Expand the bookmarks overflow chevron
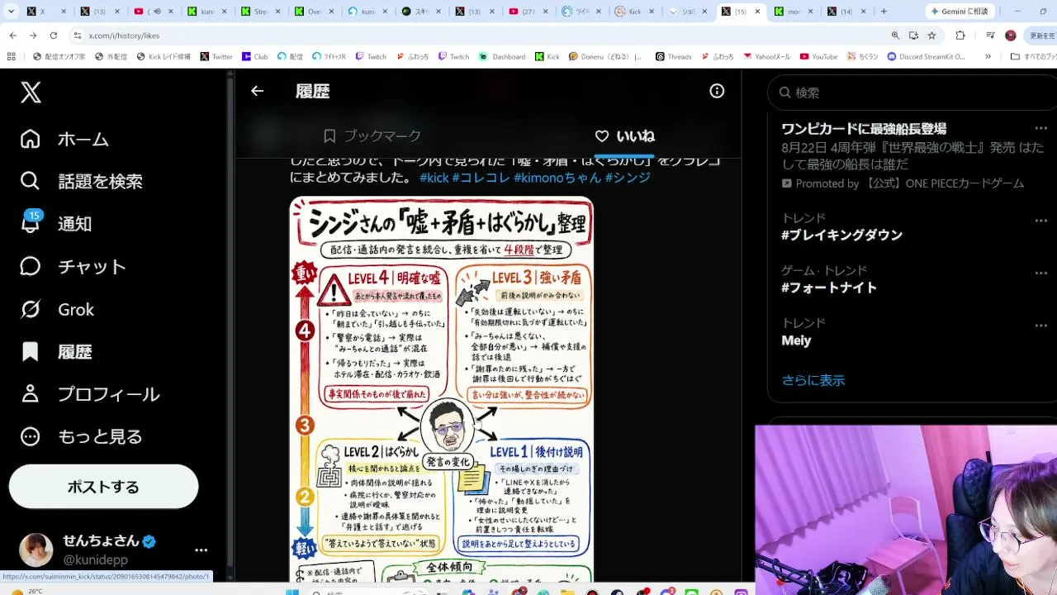 click(988, 57)
